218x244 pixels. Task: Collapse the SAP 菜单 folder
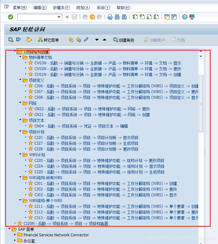pos(10,229)
